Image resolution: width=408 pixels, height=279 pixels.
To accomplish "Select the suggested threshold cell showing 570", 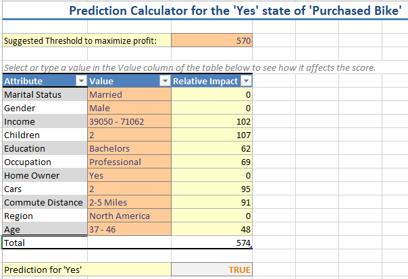I will click(211, 40).
